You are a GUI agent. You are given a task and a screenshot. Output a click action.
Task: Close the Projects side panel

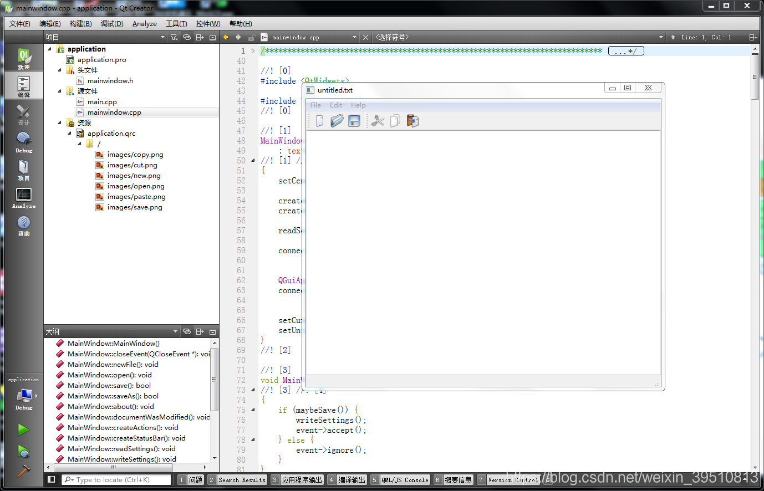pyautogui.click(x=212, y=37)
